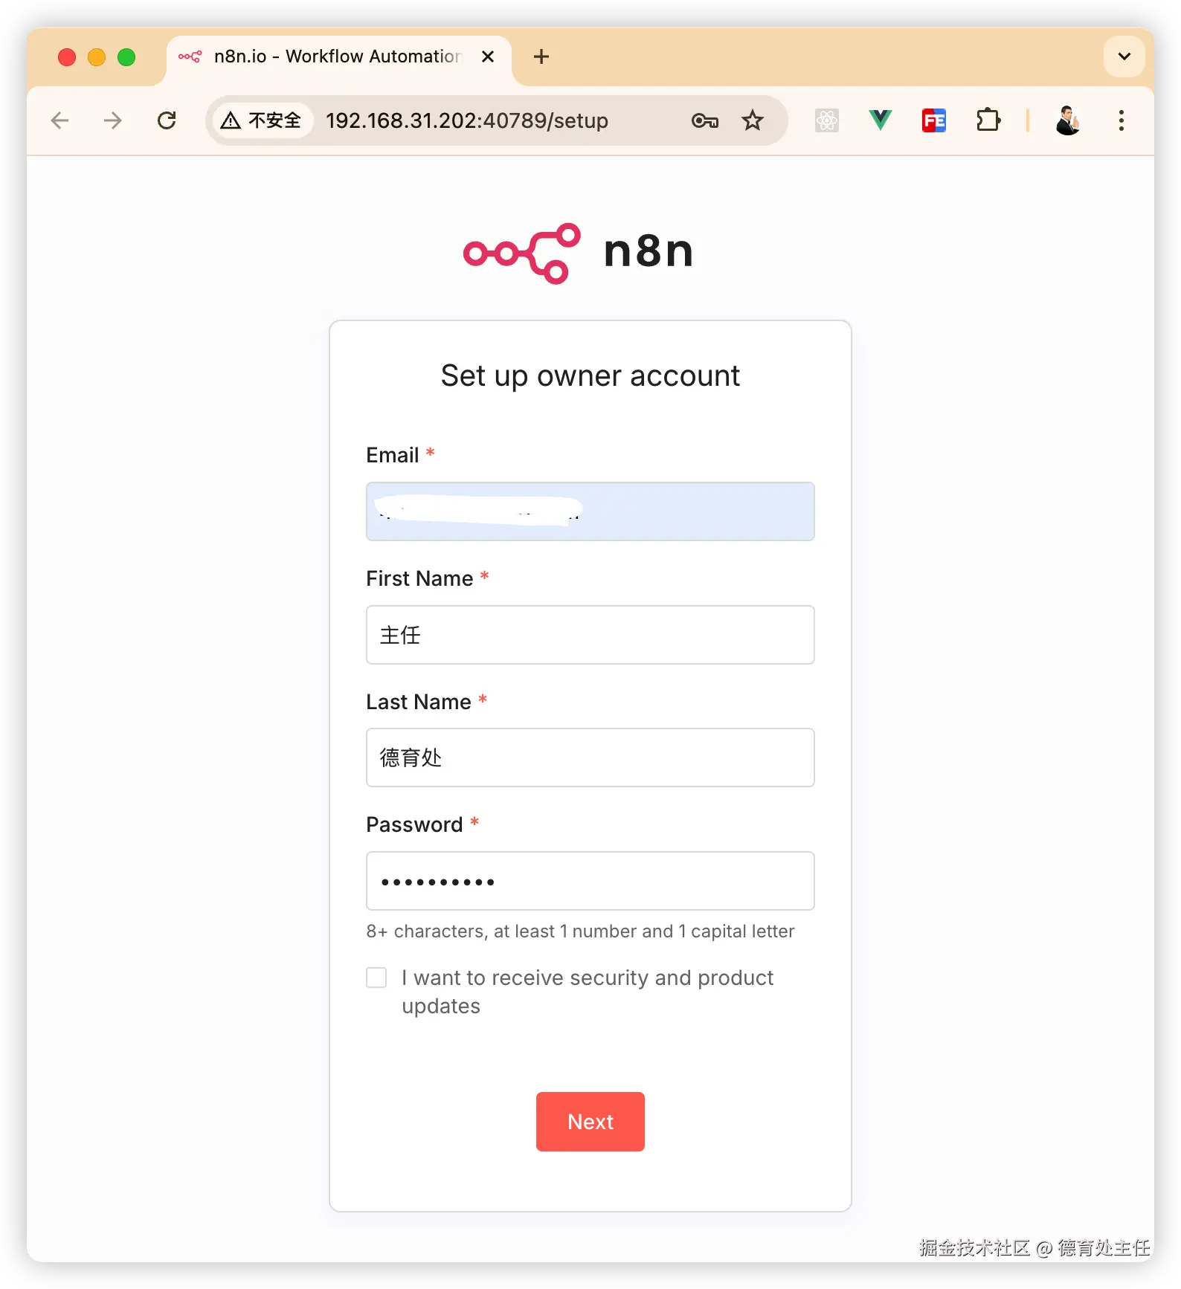Reload the page with the refresh icon

pos(167,120)
